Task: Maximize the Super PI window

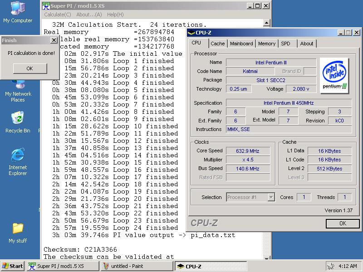Action: click(258, 6)
